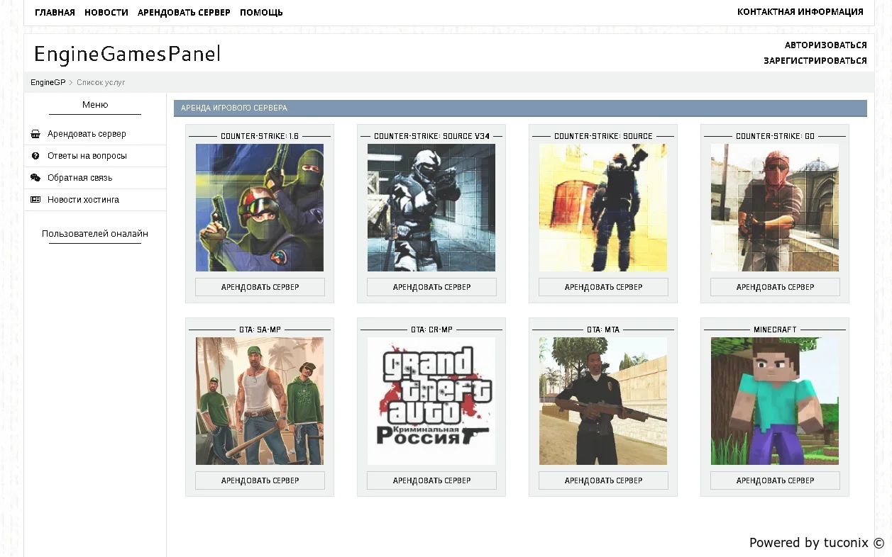Select the GTA: MTA game image
Viewport: 892px width, 557px height.
603,401
